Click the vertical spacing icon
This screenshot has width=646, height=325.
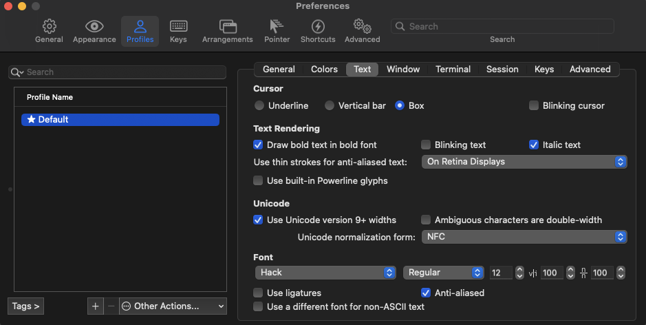click(583, 273)
